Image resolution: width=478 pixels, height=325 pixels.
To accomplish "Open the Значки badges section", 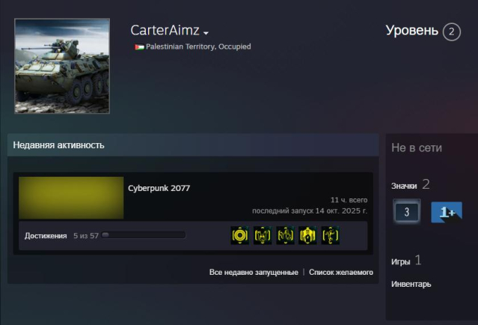I will 404,186.
